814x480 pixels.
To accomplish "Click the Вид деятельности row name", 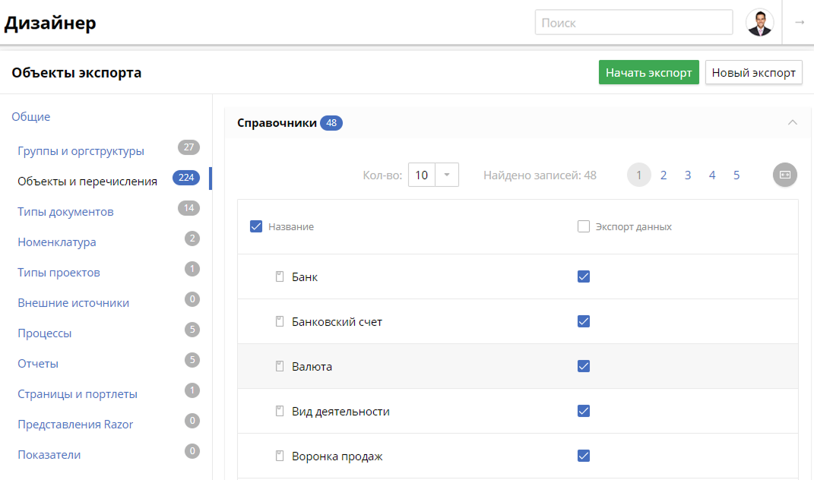I will coord(340,412).
